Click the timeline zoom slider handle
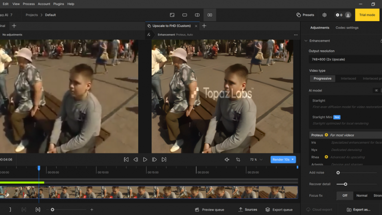382x215 pixels. [53, 209]
